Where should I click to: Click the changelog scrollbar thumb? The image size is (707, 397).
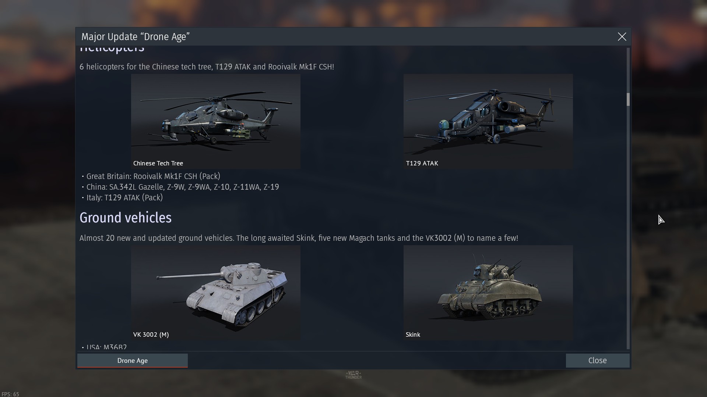(x=628, y=100)
